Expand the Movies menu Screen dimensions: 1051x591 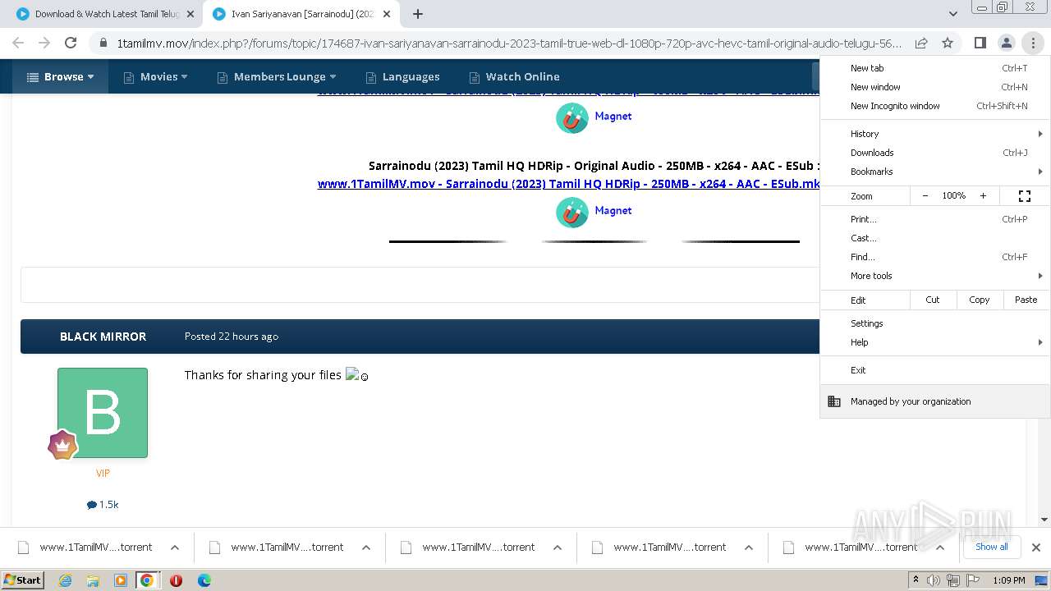click(155, 76)
